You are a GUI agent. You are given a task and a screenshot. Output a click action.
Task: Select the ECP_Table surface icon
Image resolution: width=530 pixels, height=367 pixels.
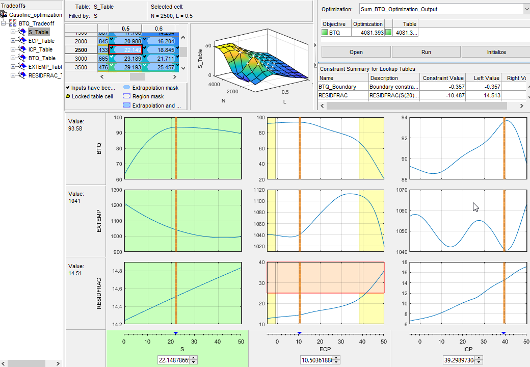22,40
